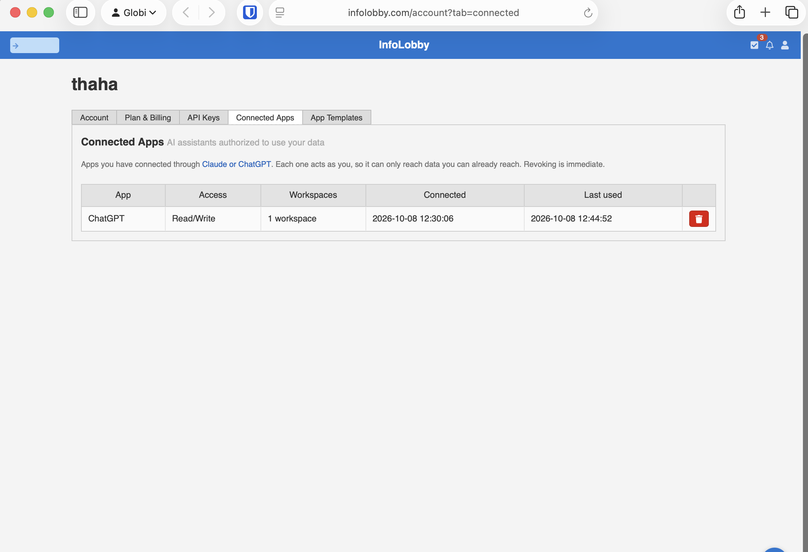This screenshot has width=808, height=552.
Task: Click the Workspaces column header
Action: 313,195
